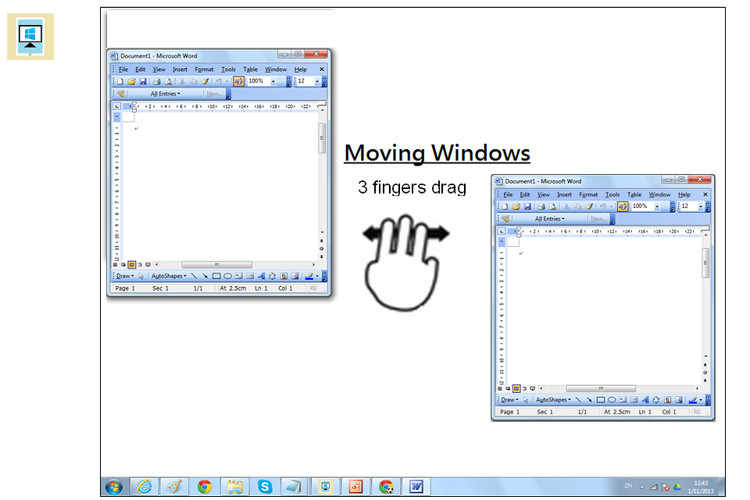This screenshot has width=750, height=500.
Task: Open Format menu in left Word window
Action: (204, 70)
